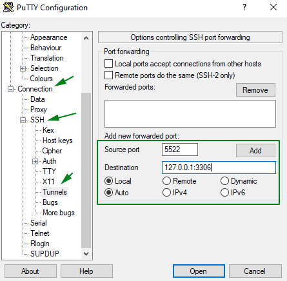Viewport: 287px width, 281px height.
Task: Click the PuTTY icon in title bar
Action: point(8,8)
